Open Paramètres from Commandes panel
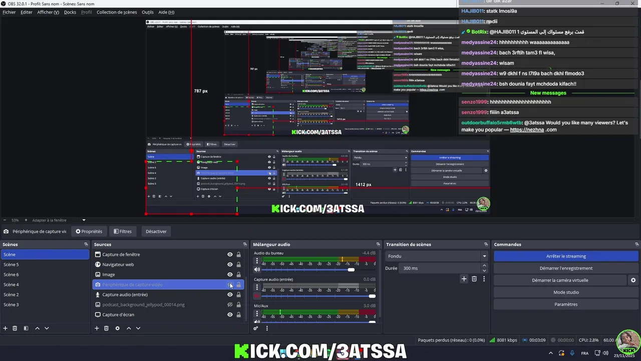 point(566,304)
